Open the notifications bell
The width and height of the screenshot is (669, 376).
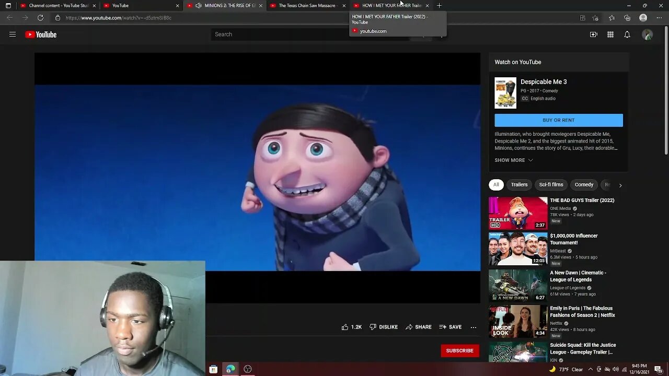pyautogui.click(x=627, y=34)
